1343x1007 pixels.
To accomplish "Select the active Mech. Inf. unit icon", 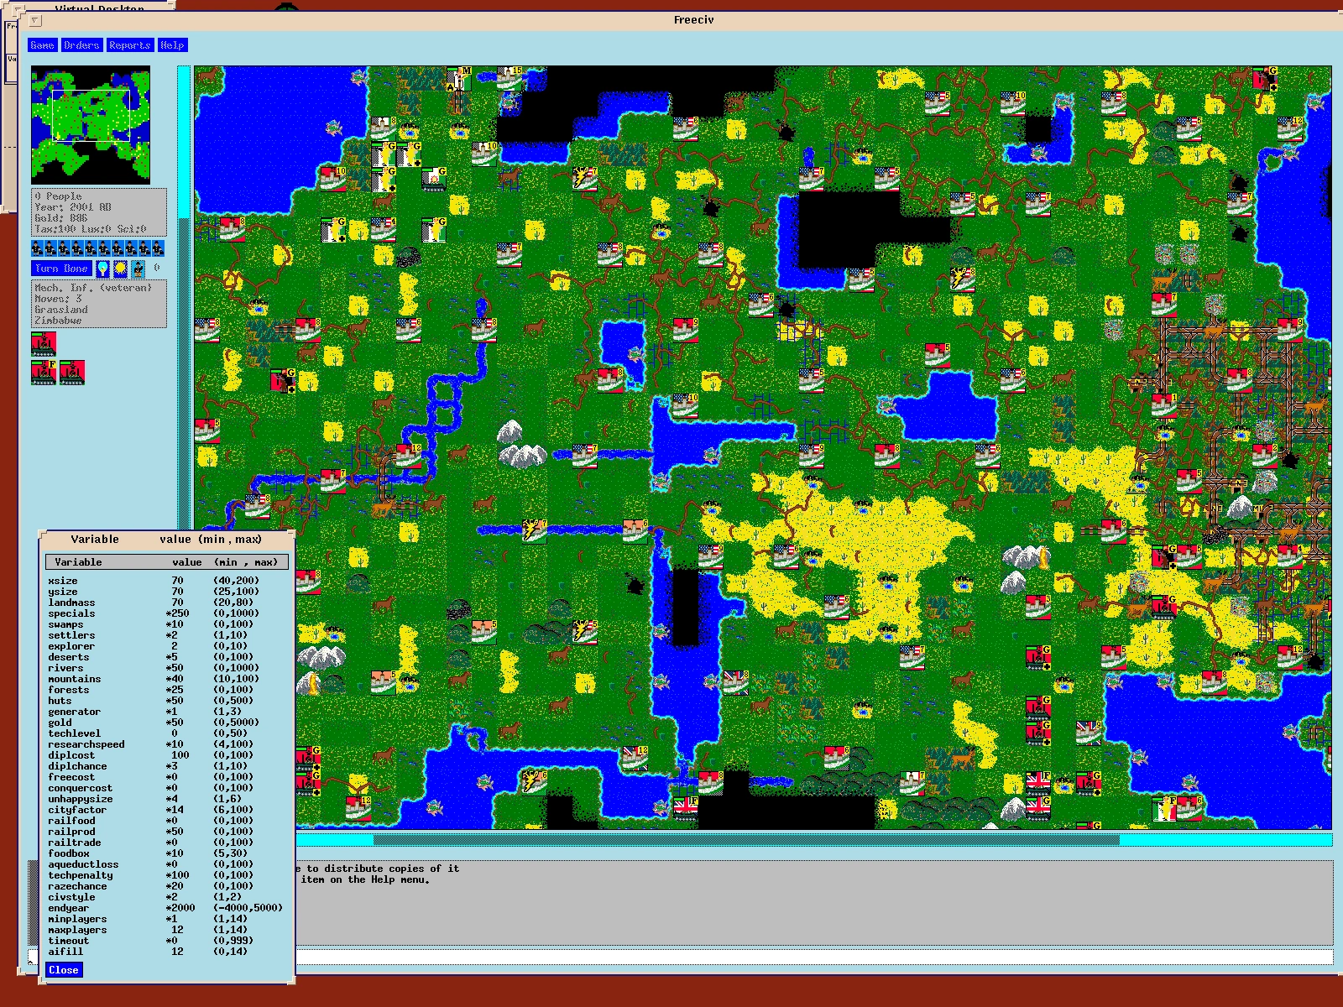I will click(x=44, y=344).
